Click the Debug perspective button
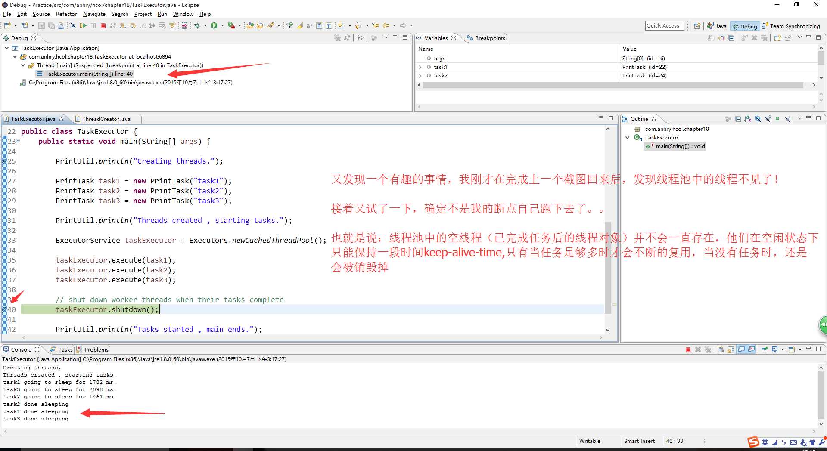Screen dimensions: 827x451 [744, 26]
